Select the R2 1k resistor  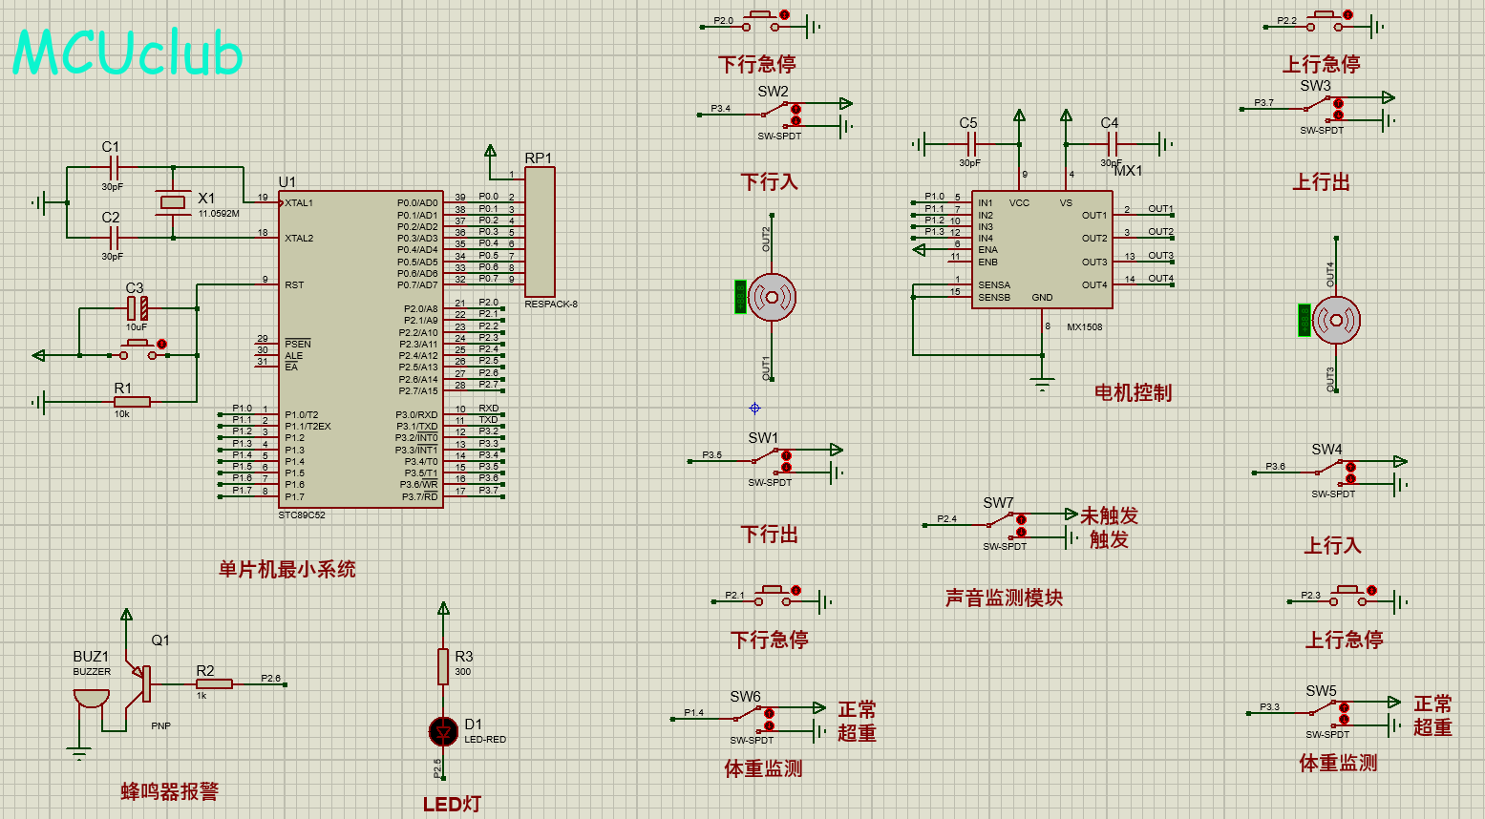pyautogui.click(x=214, y=683)
